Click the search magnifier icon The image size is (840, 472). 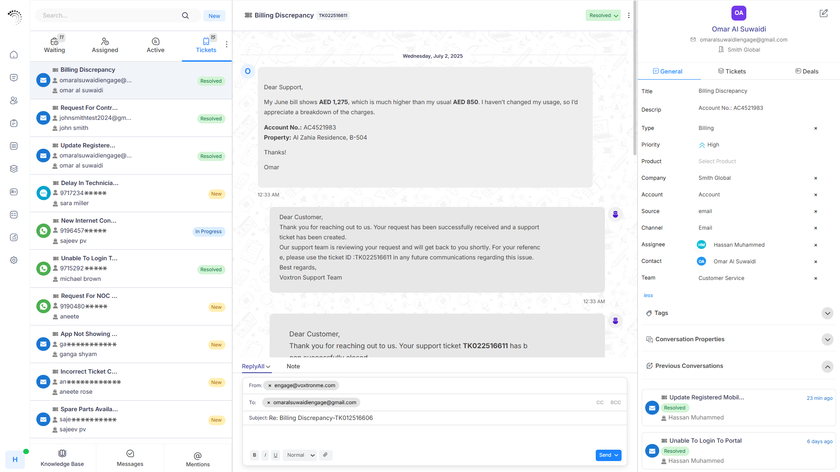pyautogui.click(x=185, y=16)
